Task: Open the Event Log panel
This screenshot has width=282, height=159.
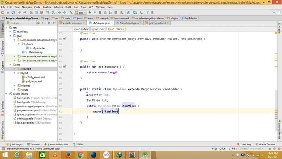Action: (244, 144)
